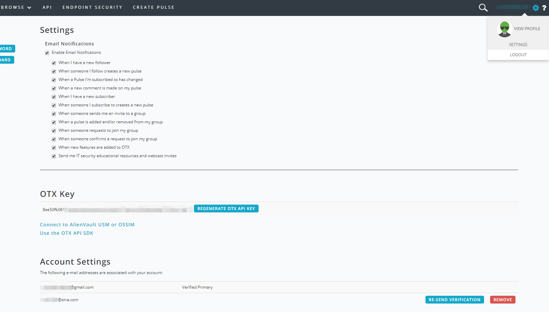Click View Profile link
549x312 pixels.
coord(527,29)
